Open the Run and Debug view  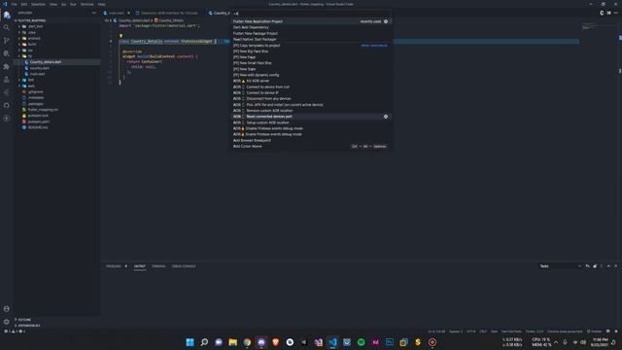pos(7,53)
